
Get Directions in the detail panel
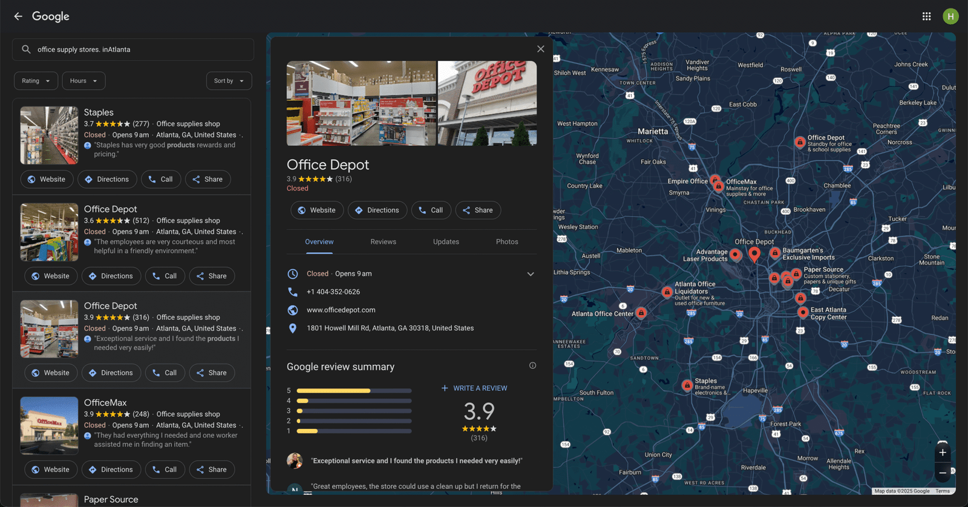coord(378,210)
